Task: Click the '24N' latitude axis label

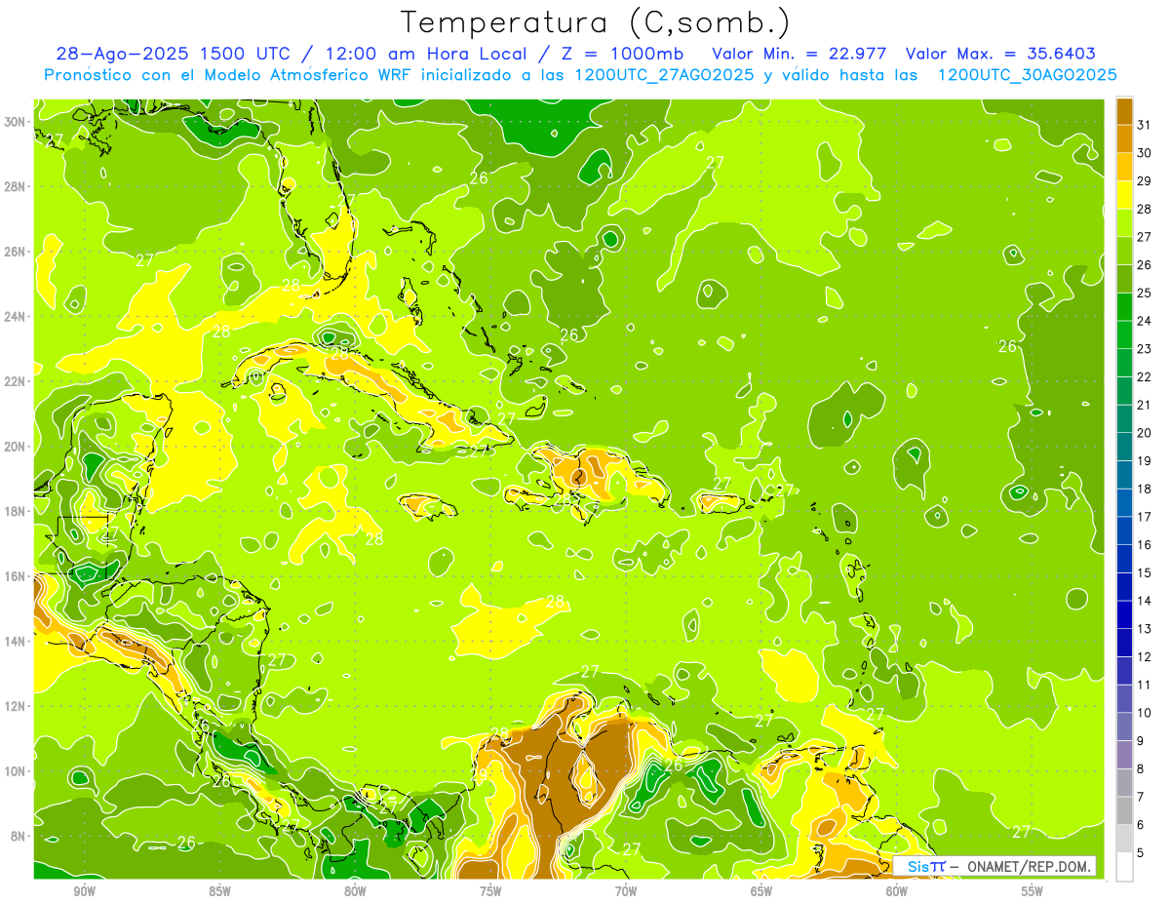Action: pos(17,316)
